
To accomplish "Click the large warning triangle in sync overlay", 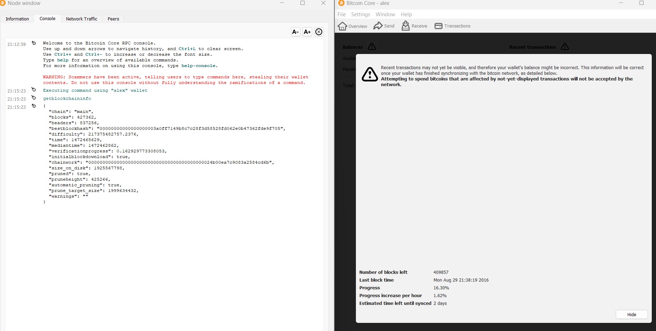I will point(370,74).
